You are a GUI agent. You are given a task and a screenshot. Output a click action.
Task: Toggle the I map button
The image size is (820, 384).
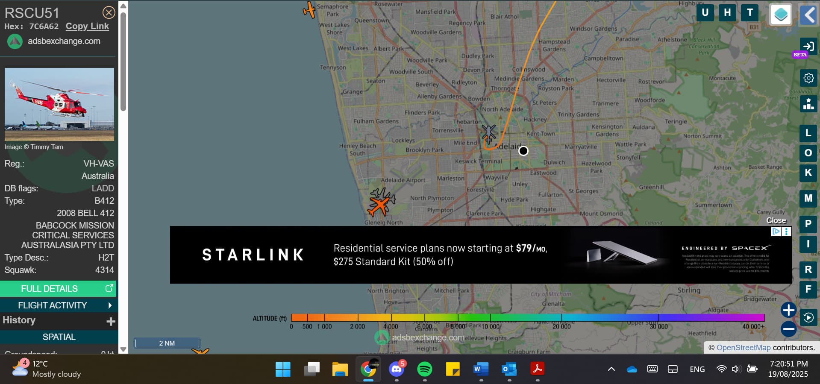pyautogui.click(x=808, y=244)
